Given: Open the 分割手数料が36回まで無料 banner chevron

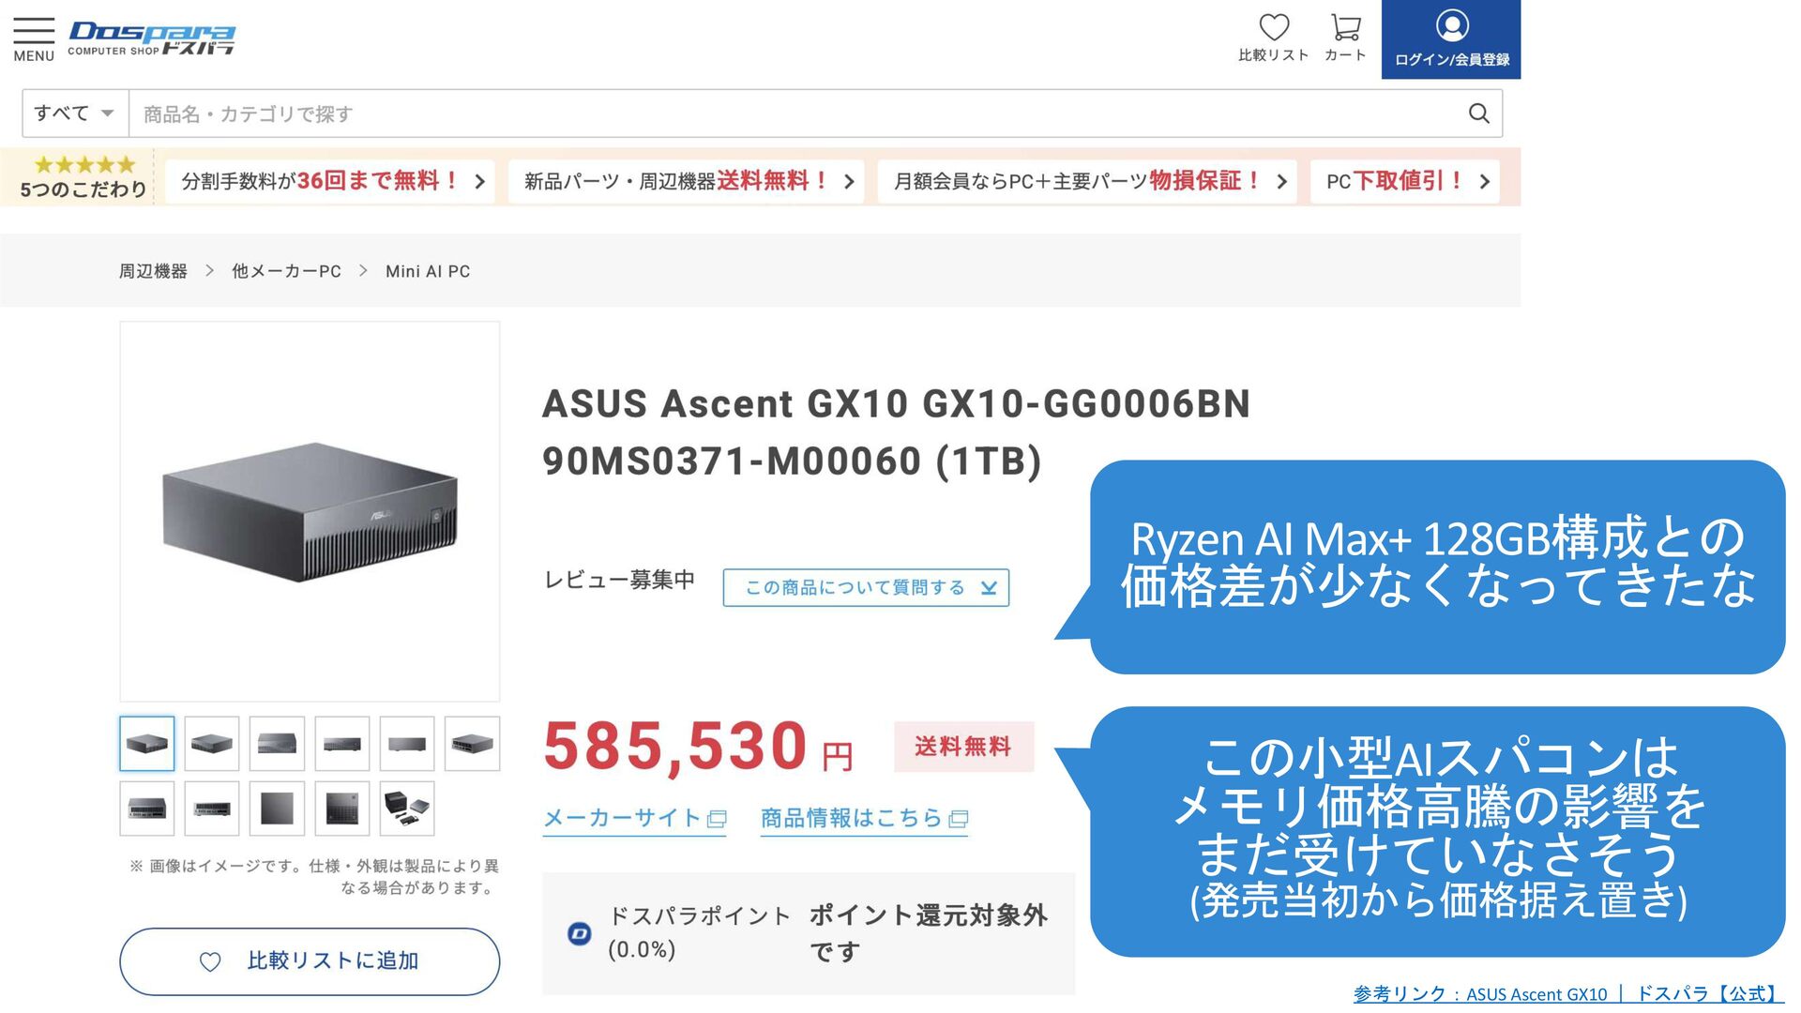Looking at the screenshot, I should [479, 181].
